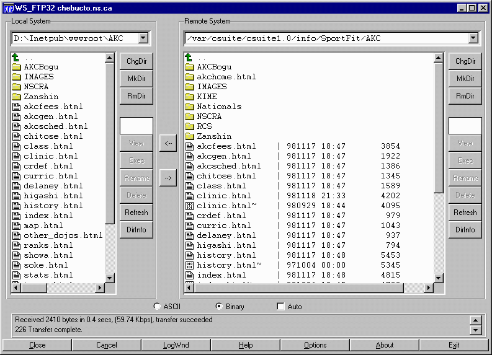Click the green up-directory arrow in the remote list
The width and height of the screenshot is (492, 355).
[189, 57]
